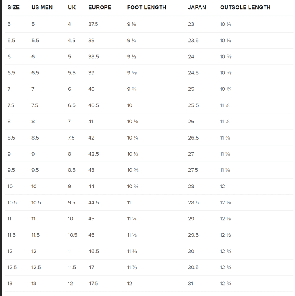Image resolution: width=295 pixels, height=296 pixels.
Task: Select the Japan 23.5 cell
Action: (x=193, y=40)
